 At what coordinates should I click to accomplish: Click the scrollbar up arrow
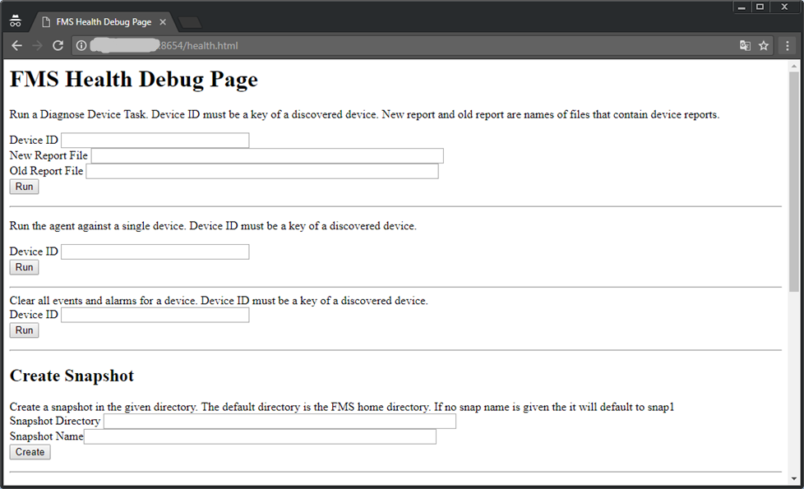[794, 66]
